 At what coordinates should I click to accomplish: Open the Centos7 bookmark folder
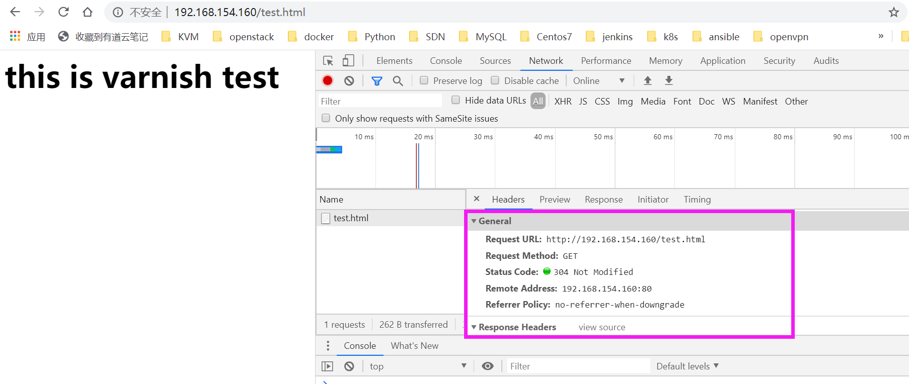click(546, 37)
